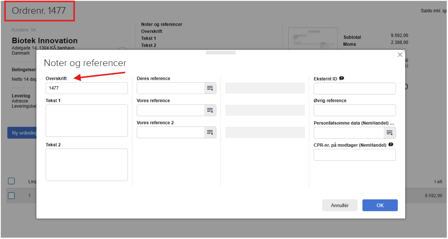Open Personfølsomme data list picker
This screenshot has height=239, width=448.
389,133
